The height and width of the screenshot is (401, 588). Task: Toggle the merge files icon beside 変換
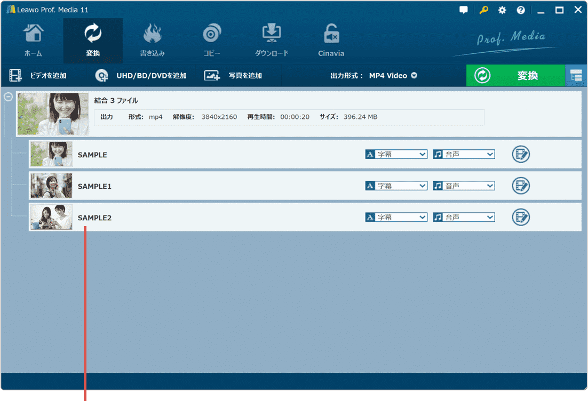pos(576,76)
